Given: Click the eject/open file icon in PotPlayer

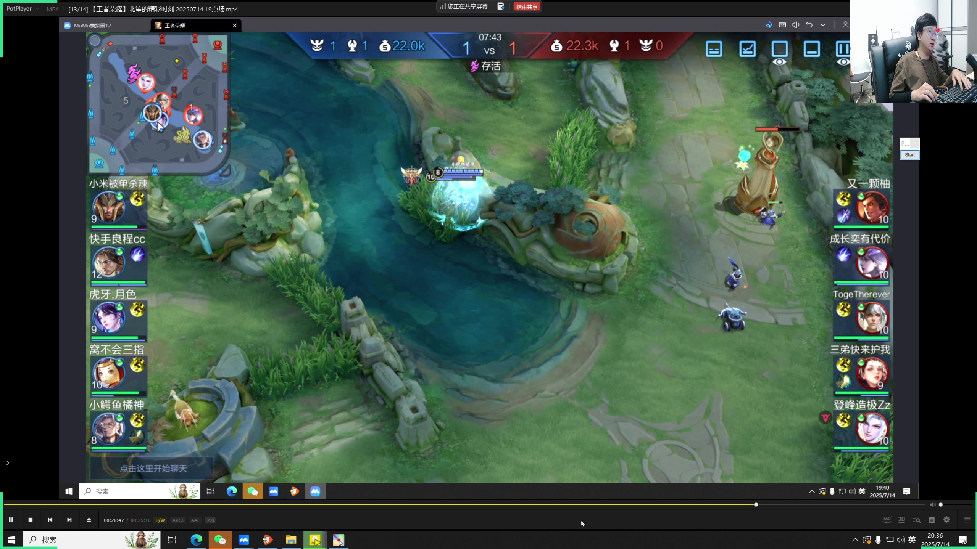Looking at the screenshot, I should pos(89,520).
